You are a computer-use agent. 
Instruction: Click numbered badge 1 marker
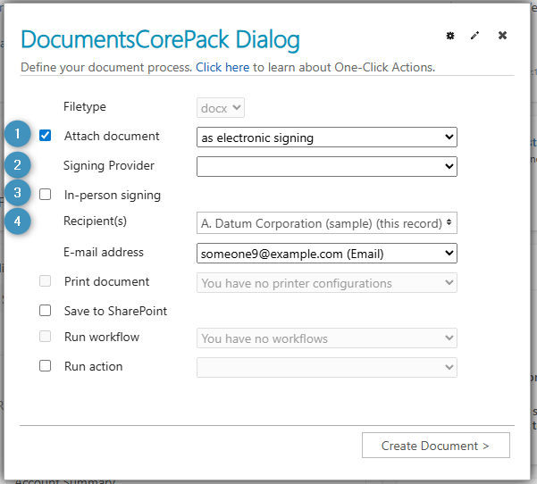[17, 137]
